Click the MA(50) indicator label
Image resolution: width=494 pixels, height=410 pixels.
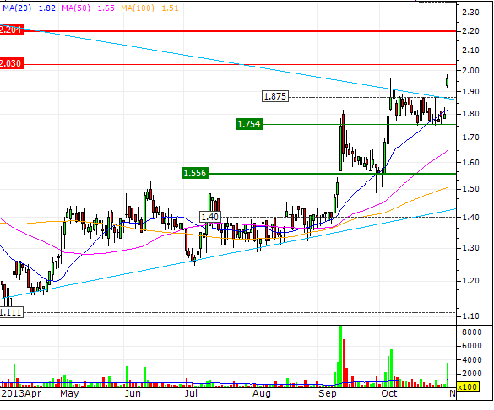click(x=76, y=8)
